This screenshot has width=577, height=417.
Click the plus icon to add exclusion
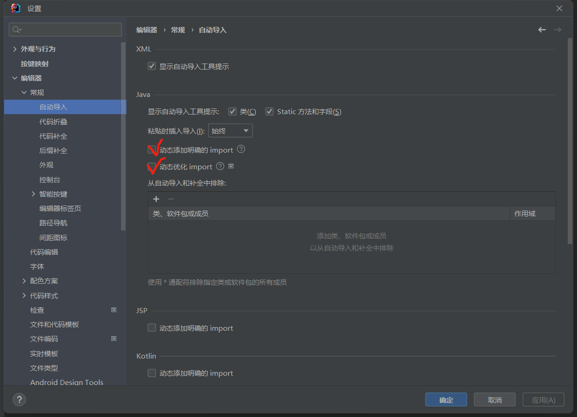click(x=156, y=199)
